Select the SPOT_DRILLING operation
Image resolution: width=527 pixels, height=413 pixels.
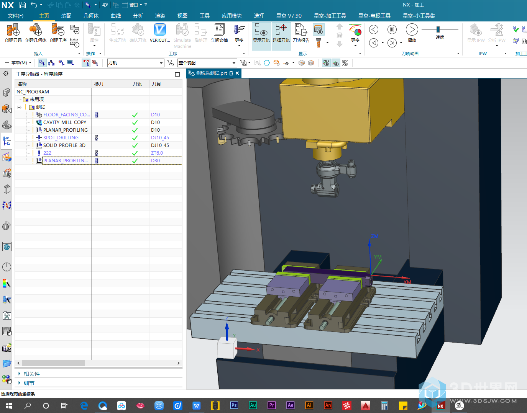61,138
